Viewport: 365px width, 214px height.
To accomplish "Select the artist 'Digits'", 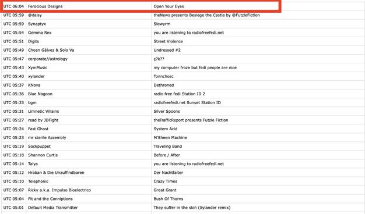I will pos(33,41).
